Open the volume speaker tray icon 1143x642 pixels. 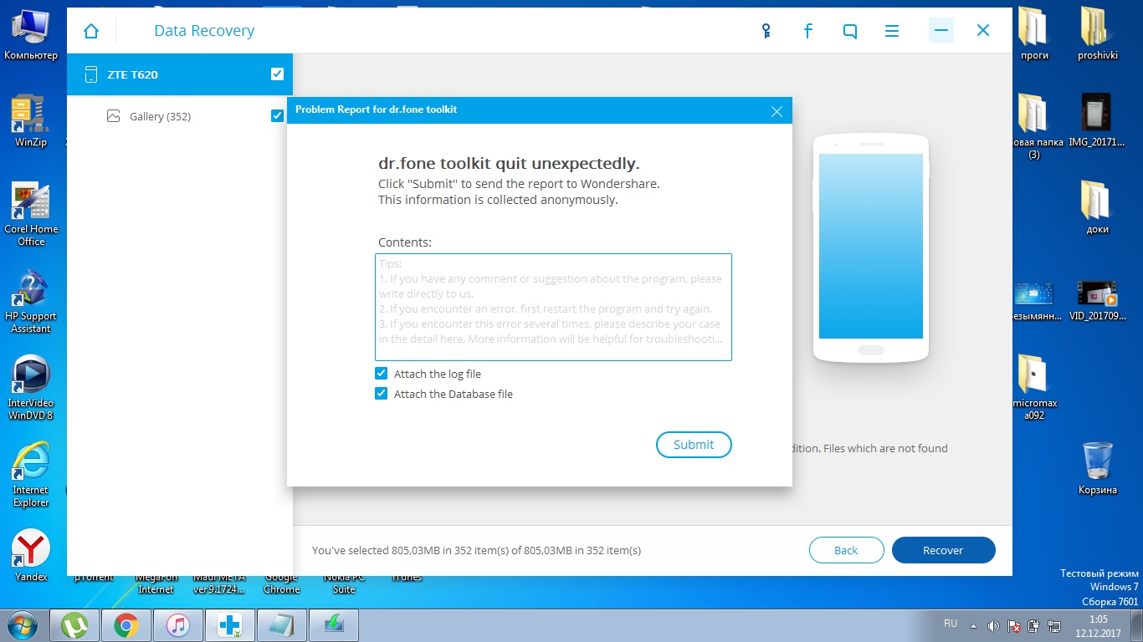coord(993,625)
